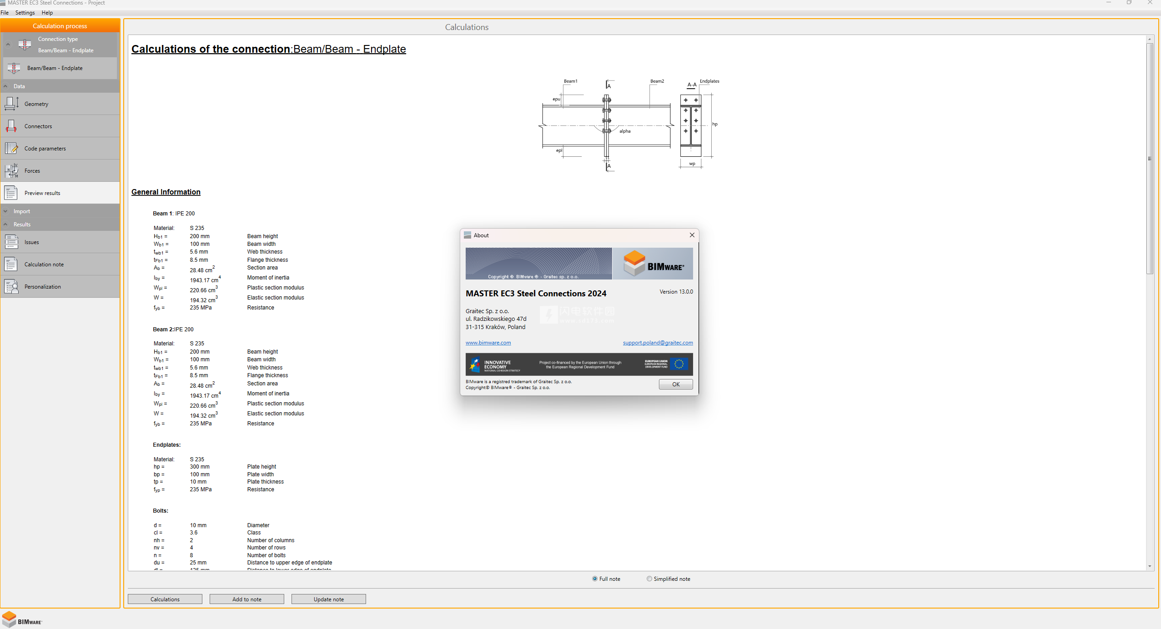Image resolution: width=1161 pixels, height=629 pixels.
Task: Click the Innovative Economy logo in About dialog
Action: click(495, 364)
